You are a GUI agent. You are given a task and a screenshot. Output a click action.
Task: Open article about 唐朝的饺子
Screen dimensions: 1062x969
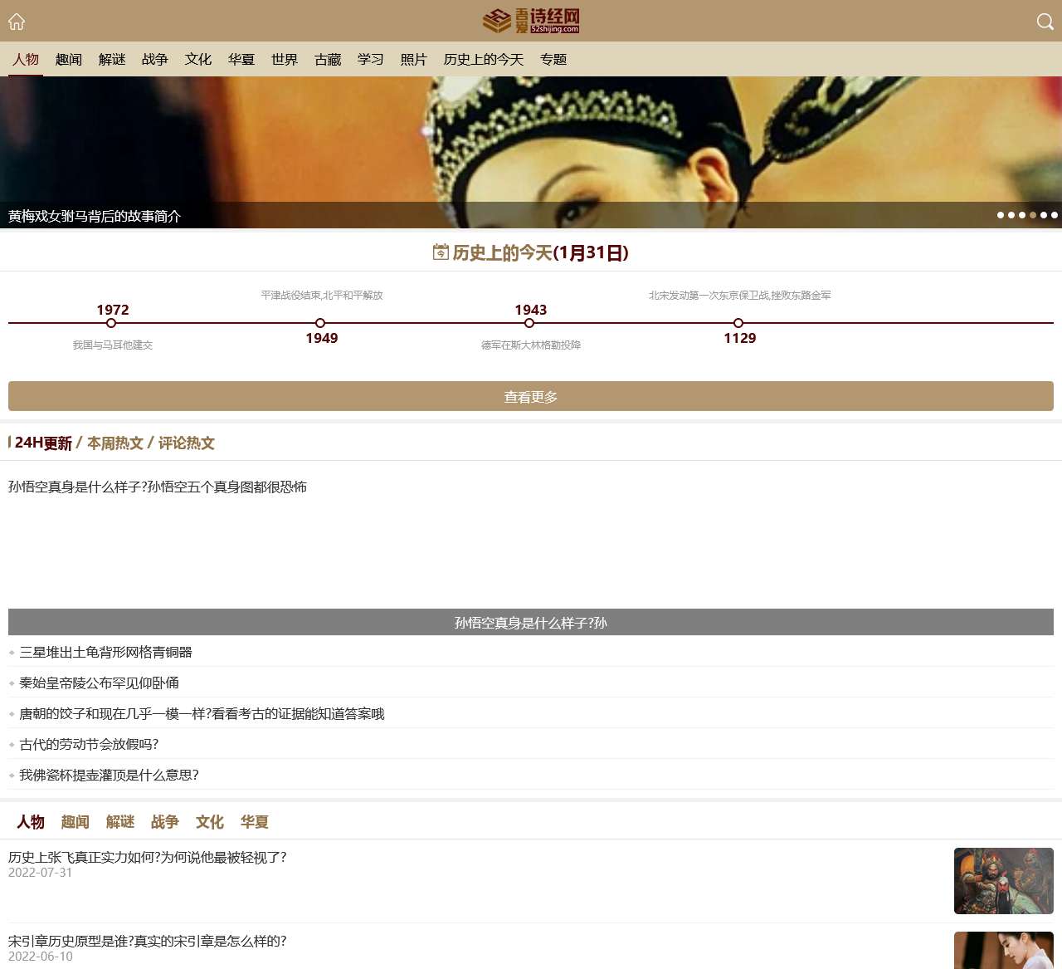pos(202,713)
